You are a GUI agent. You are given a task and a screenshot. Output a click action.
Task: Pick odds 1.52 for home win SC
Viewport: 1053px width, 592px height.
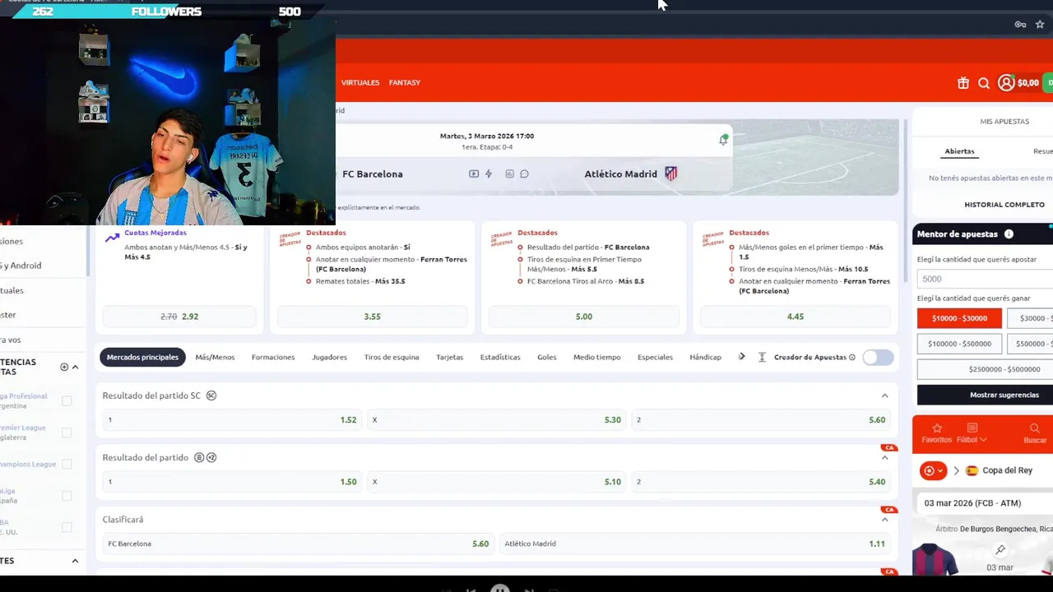tap(231, 420)
